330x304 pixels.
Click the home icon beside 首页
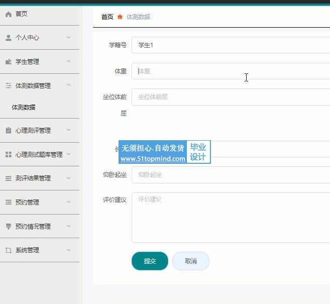[x=8, y=14]
